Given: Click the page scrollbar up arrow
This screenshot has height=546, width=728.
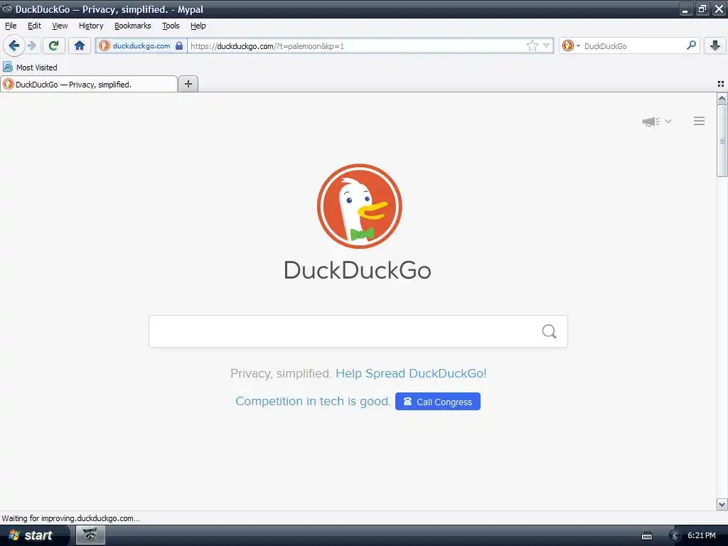Looking at the screenshot, I should coord(722,98).
